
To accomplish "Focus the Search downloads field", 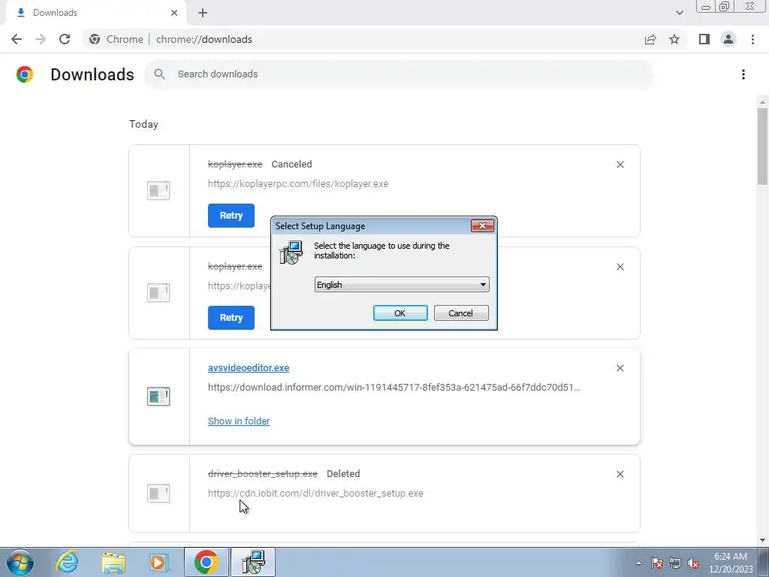I will (399, 74).
